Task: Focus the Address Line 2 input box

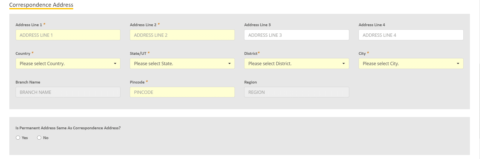Action: (x=182, y=35)
